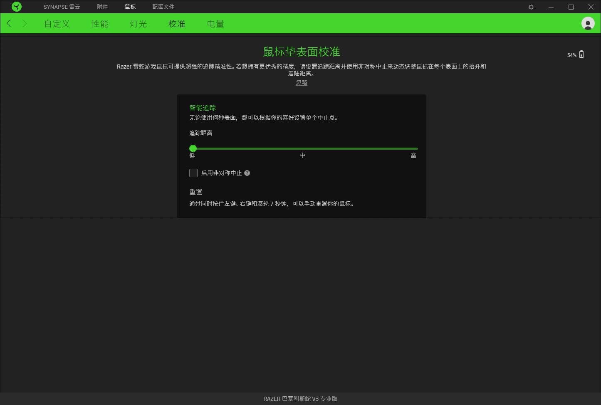Click the battery status icon
Screen dimensions: 601x405
click(581, 54)
